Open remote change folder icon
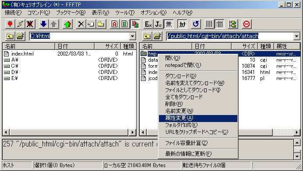Screen dimensions: 303x171 (x=157, y=36)
